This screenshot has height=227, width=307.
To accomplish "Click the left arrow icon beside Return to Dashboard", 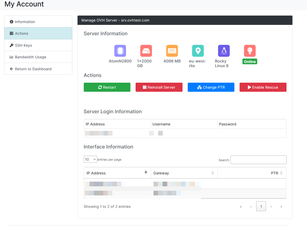I will (12, 69).
